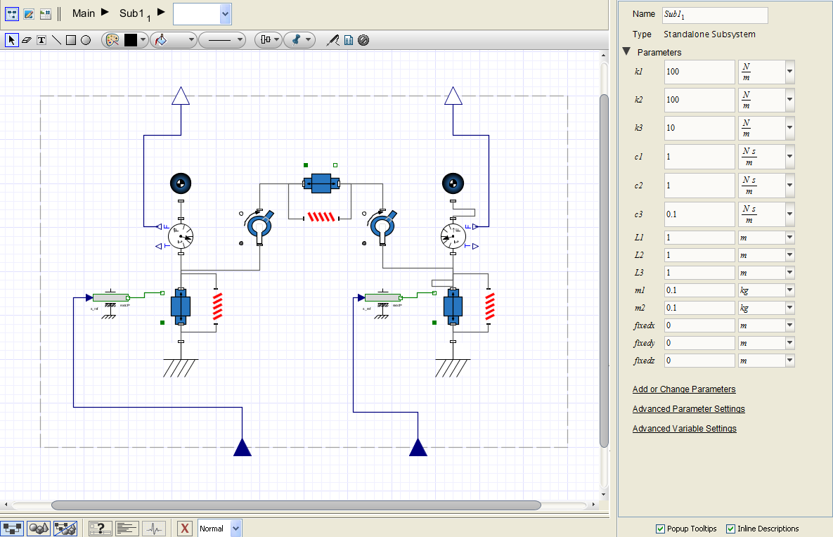The width and height of the screenshot is (833, 537).
Task: Click the red X button in bottom toolbar
Action: pos(184,529)
